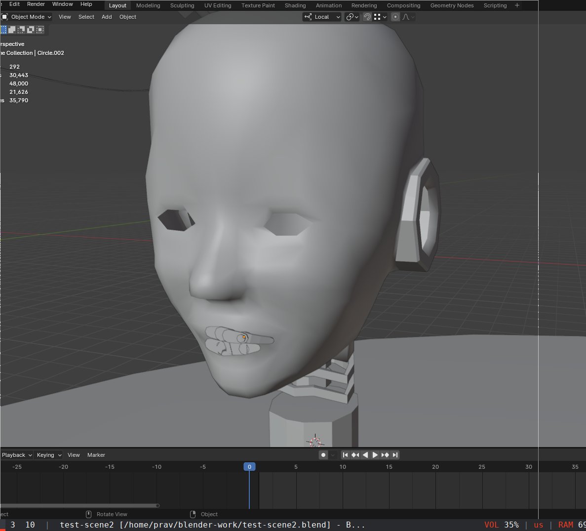
Task: Click the Object Mode viewport icon
Action: coord(3,17)
